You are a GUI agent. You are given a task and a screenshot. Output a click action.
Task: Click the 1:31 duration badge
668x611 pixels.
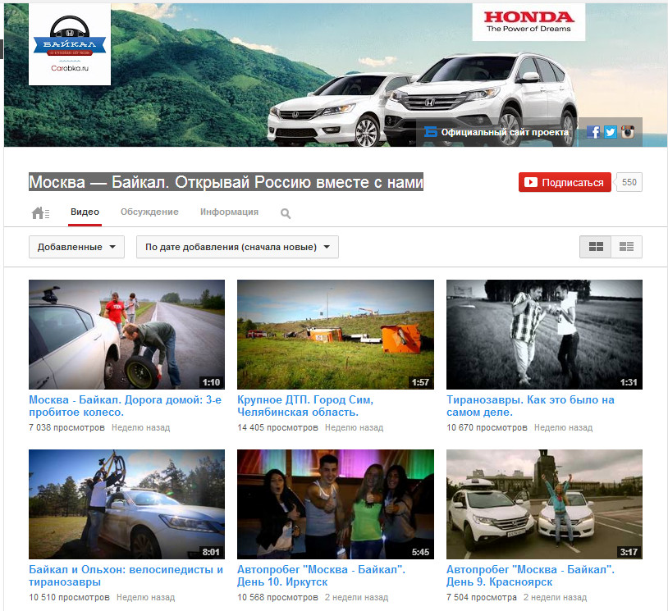(629, 382)
